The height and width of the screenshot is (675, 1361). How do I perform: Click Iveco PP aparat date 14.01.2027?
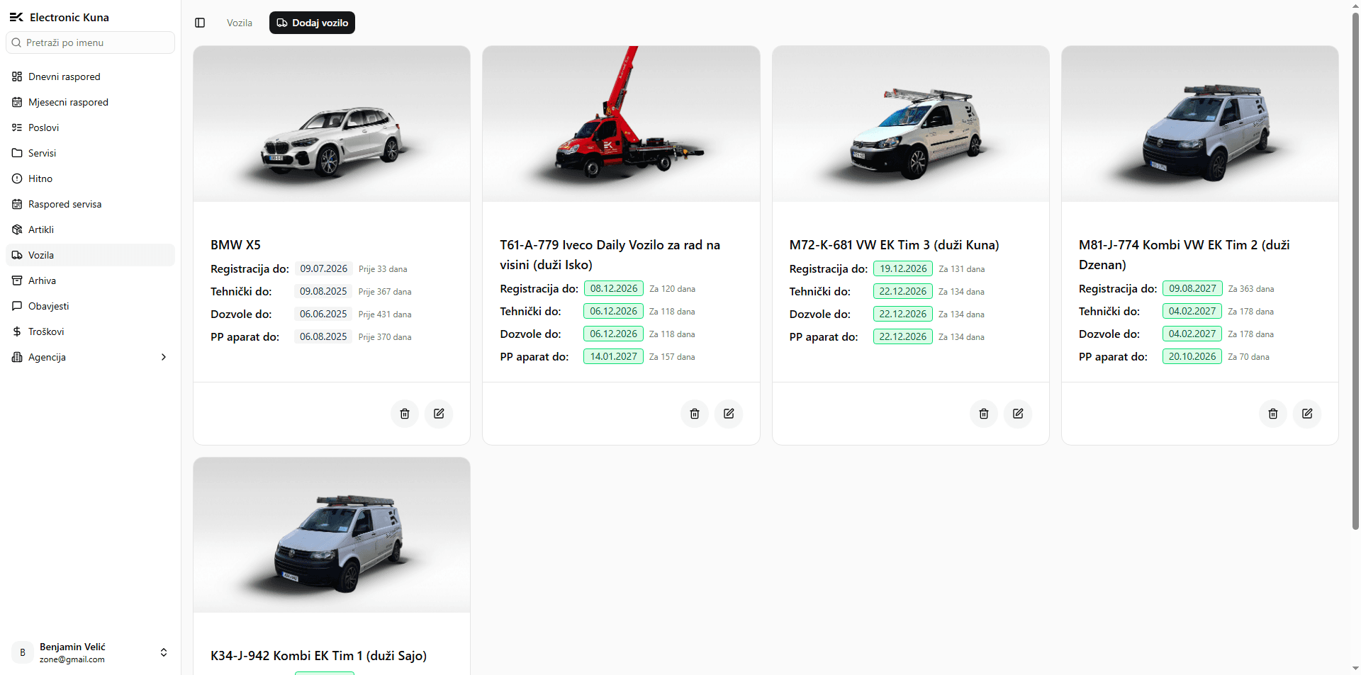click(x=613, y=356)
